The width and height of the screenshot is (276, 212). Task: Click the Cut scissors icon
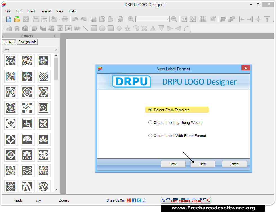pos(94,19)
